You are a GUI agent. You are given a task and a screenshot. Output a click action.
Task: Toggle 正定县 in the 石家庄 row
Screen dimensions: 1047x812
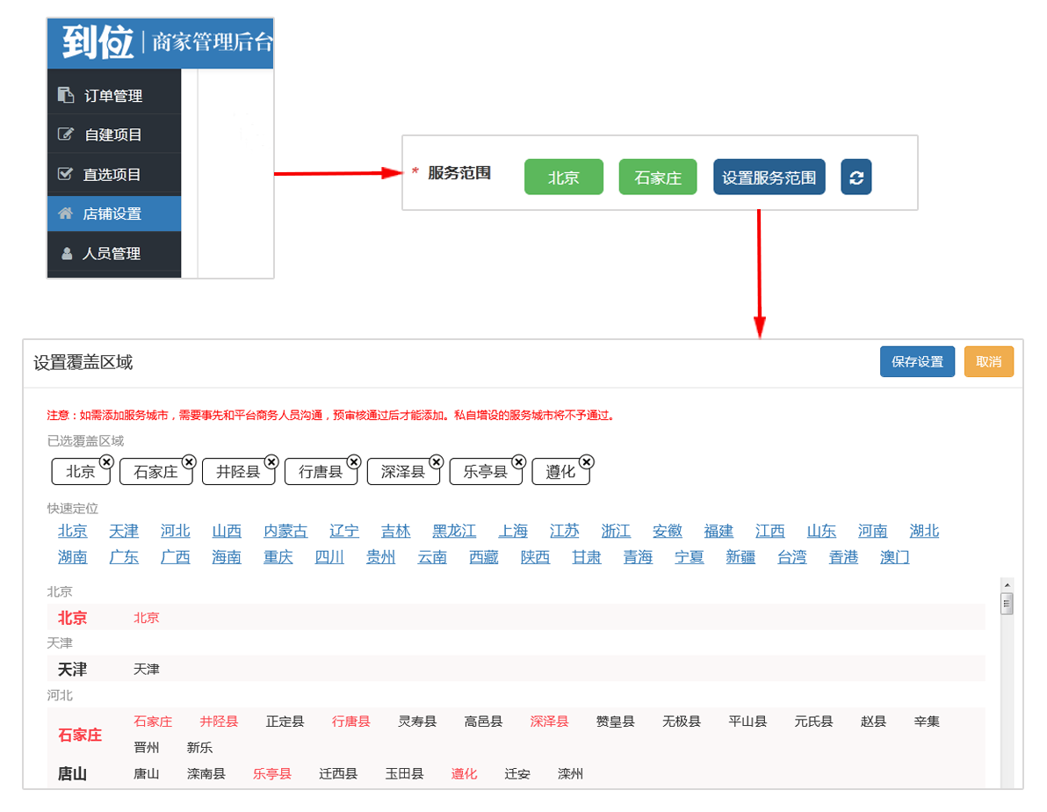tap(285, 721)
